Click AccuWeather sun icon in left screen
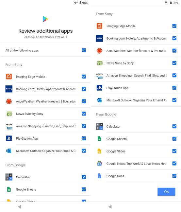This screenshot has height=212, width=181. point(9,101)
